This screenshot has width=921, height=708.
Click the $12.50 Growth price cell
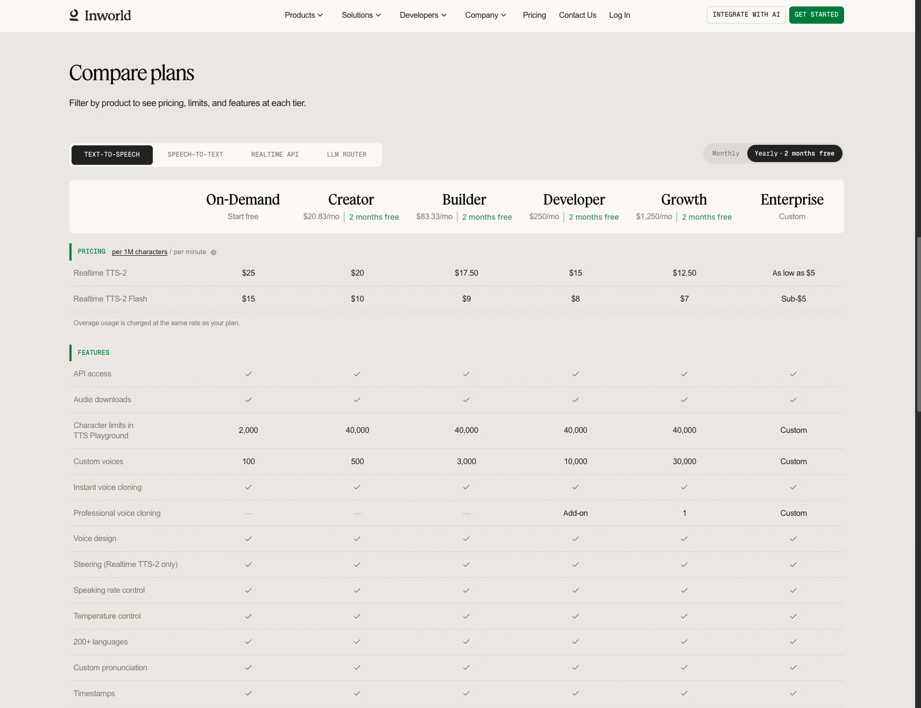click(684, 273)
